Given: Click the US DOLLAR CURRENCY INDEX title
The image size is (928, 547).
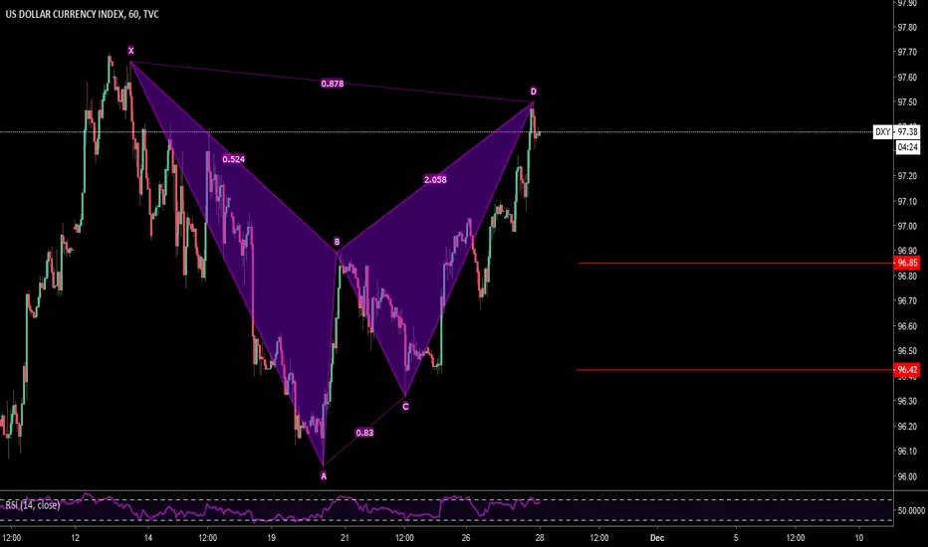Looking at the screenshot, I should point(83,14).
